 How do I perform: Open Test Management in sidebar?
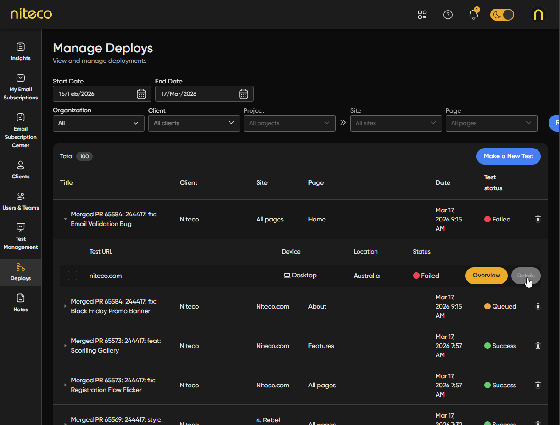21,237
